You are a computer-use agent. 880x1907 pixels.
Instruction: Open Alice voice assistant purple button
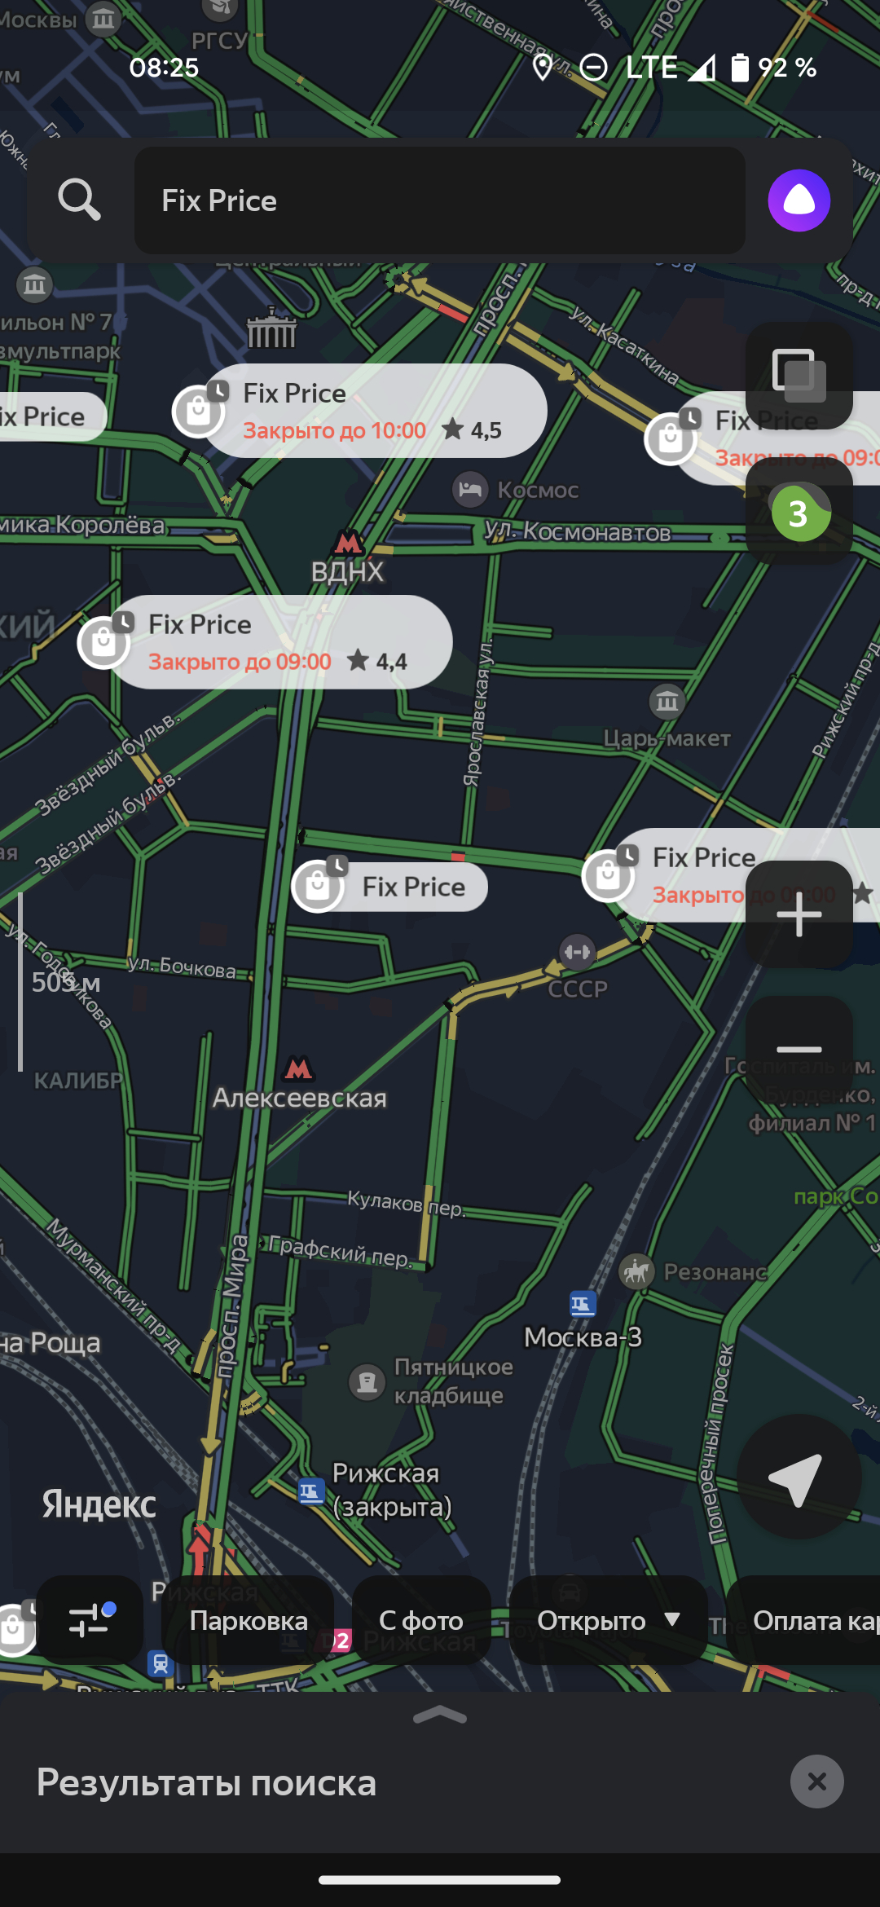point(799,200)
